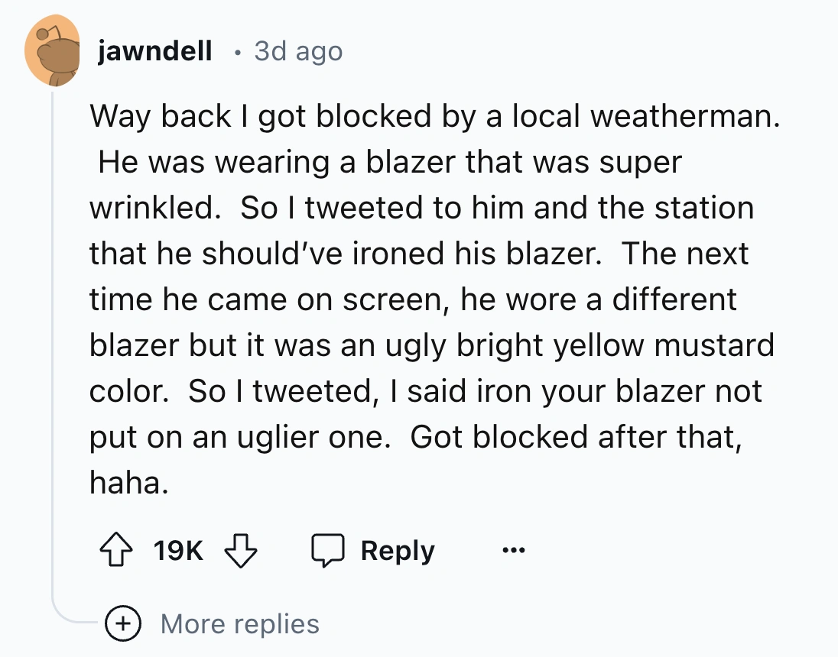
Task: Downvote jawndell's comment
Action: pos(241,551)
